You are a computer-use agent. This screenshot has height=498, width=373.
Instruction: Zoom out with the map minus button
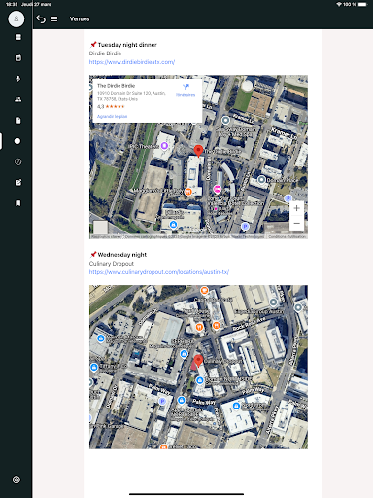point(296,224)
